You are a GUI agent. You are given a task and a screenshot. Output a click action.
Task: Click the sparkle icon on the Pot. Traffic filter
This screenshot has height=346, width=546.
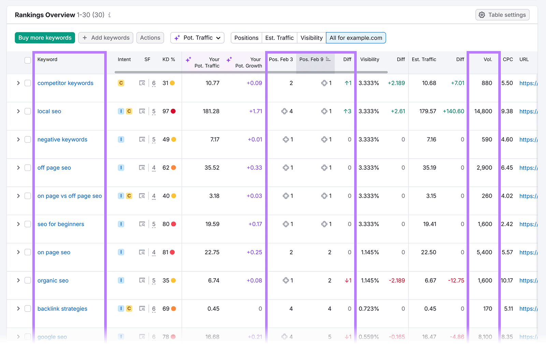coord(177,38)
